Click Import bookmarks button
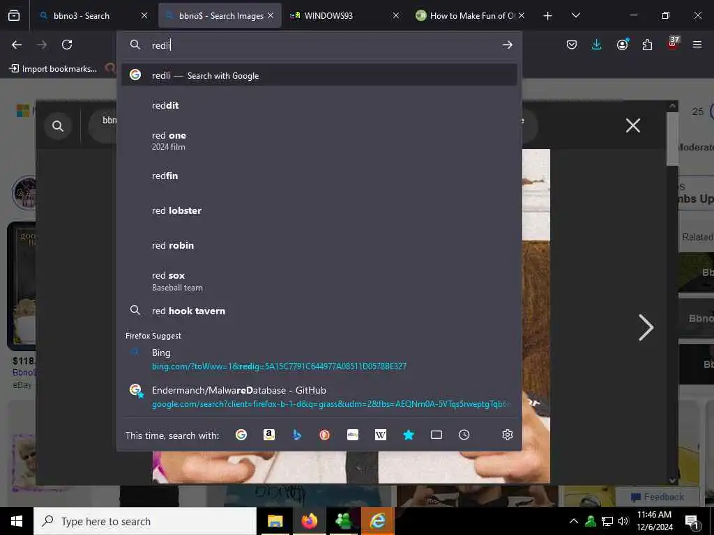 click(x=53, y=69)
